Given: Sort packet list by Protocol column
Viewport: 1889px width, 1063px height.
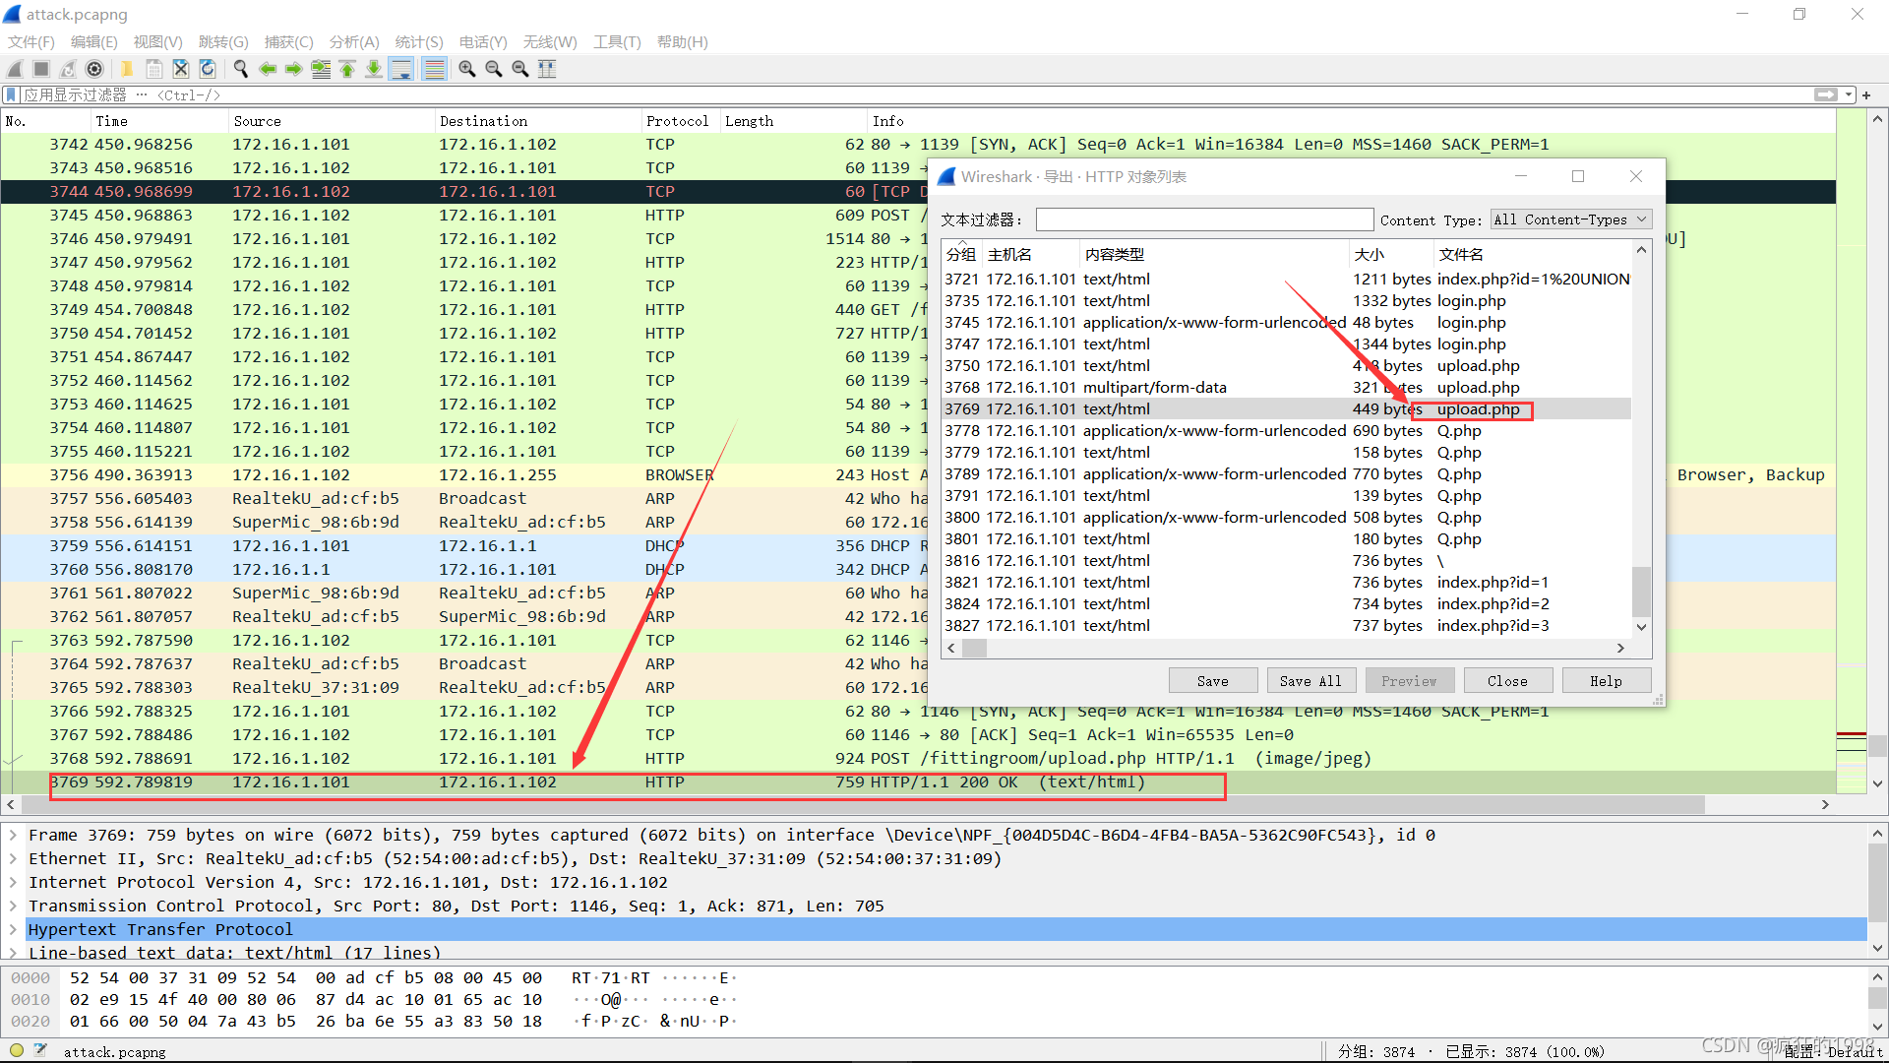Looking at the screenshot, I should tap(680, 121).
